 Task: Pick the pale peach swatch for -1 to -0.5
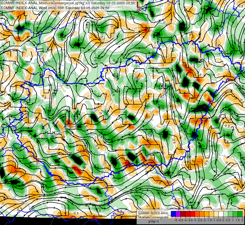(x=216, y=214)
